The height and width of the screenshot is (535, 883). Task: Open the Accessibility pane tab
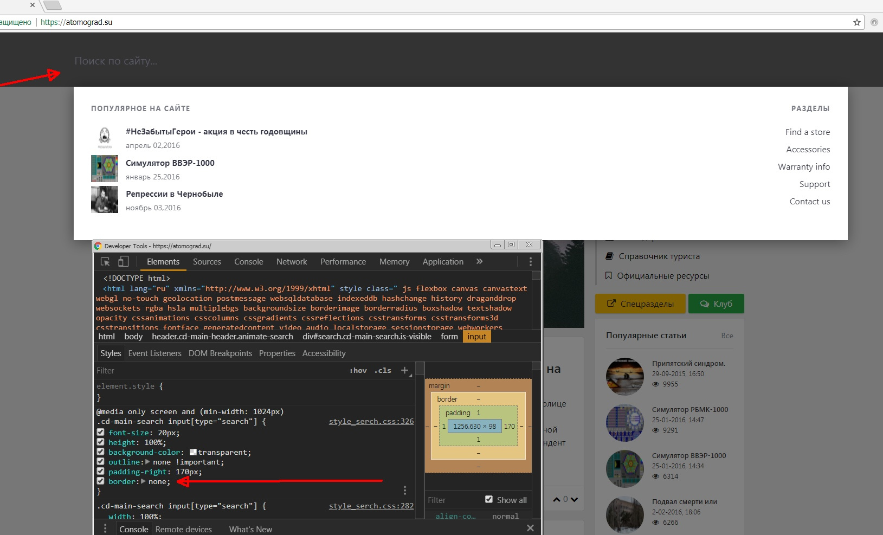pos(324,353)
